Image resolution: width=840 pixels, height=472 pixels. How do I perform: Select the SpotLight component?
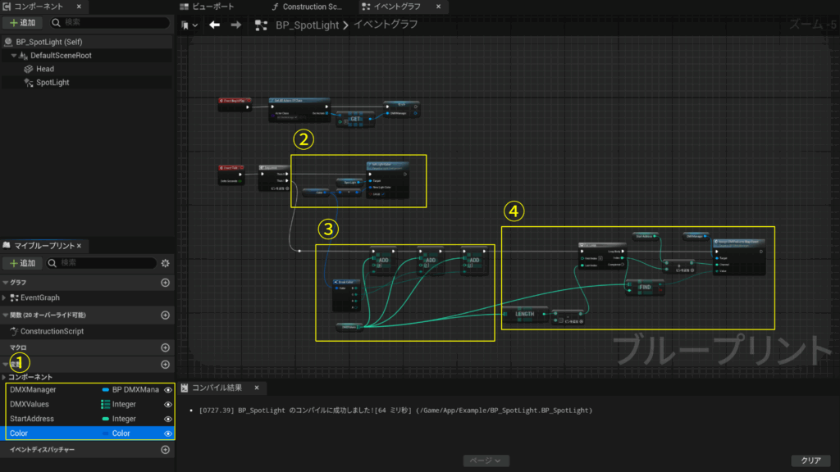point(52,83)
